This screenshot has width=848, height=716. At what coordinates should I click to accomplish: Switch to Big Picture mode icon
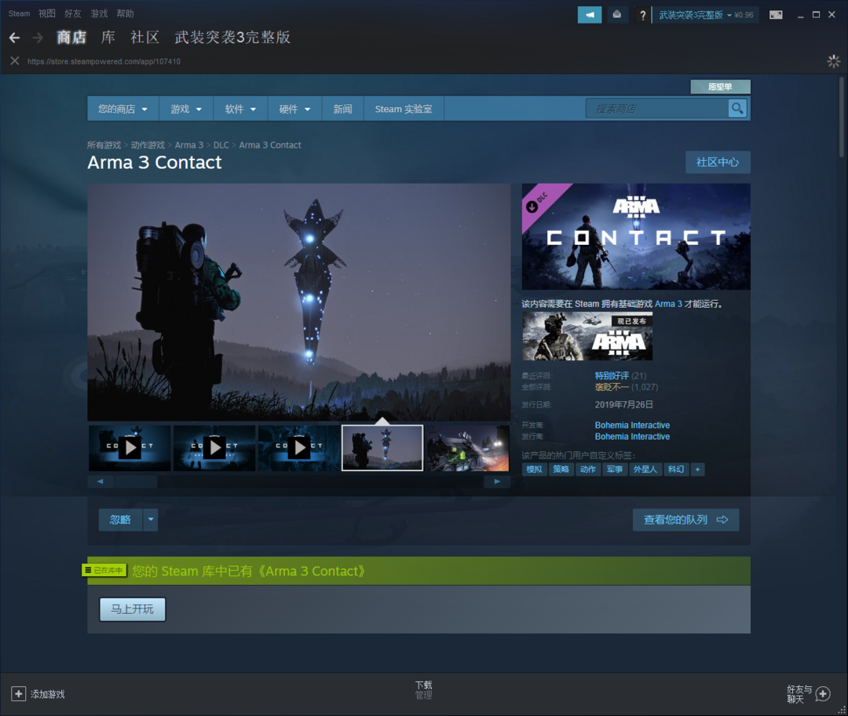tap(776, 15)
